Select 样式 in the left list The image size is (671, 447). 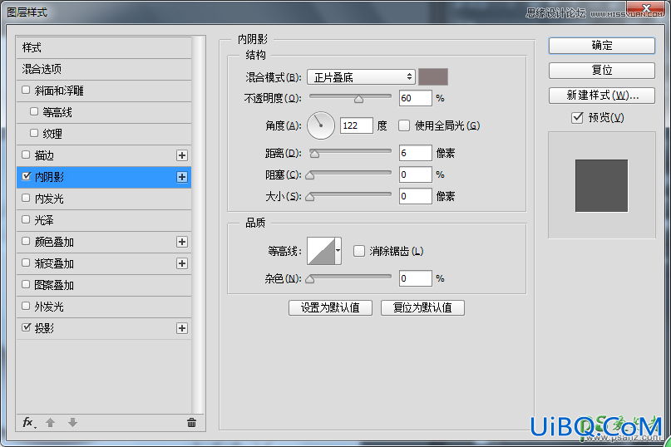[x=104, y=47]
